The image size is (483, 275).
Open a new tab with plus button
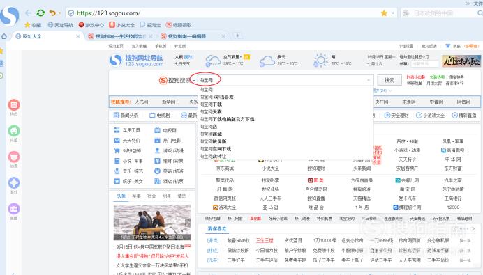(x=237, y=36)
